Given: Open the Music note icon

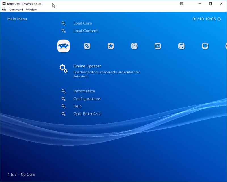Looking at the screenshot, I should coord(181,46).
